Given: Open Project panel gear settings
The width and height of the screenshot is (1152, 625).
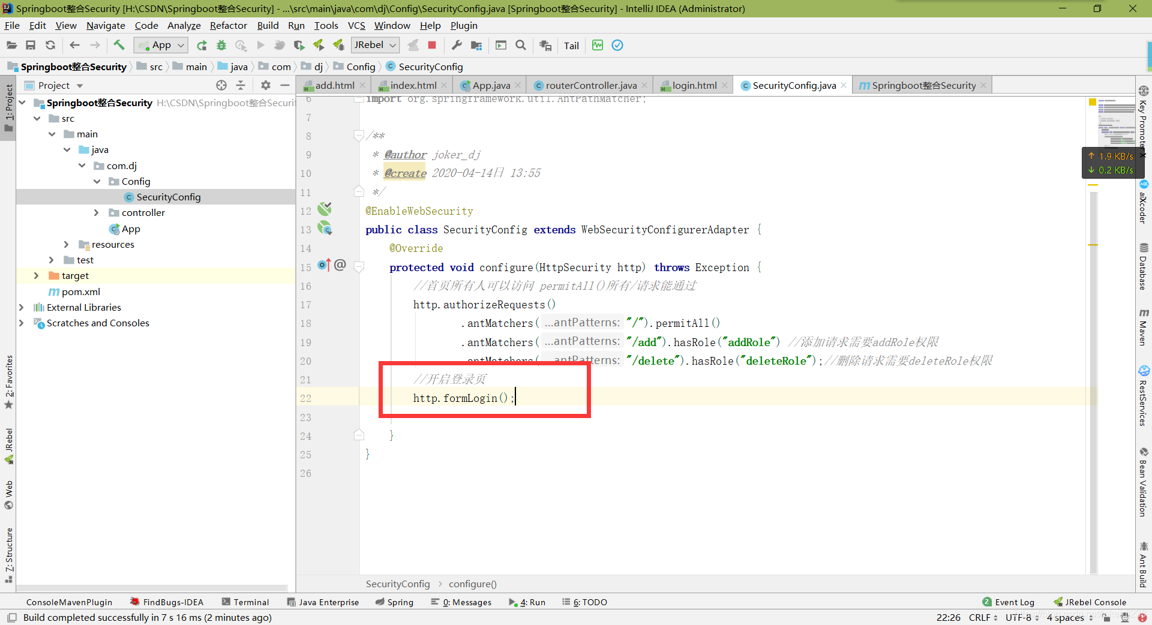Looking at the screenshot, I should [266, 85].
